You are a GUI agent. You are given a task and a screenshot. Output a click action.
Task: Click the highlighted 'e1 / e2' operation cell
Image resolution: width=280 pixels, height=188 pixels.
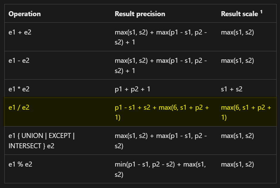19,107
